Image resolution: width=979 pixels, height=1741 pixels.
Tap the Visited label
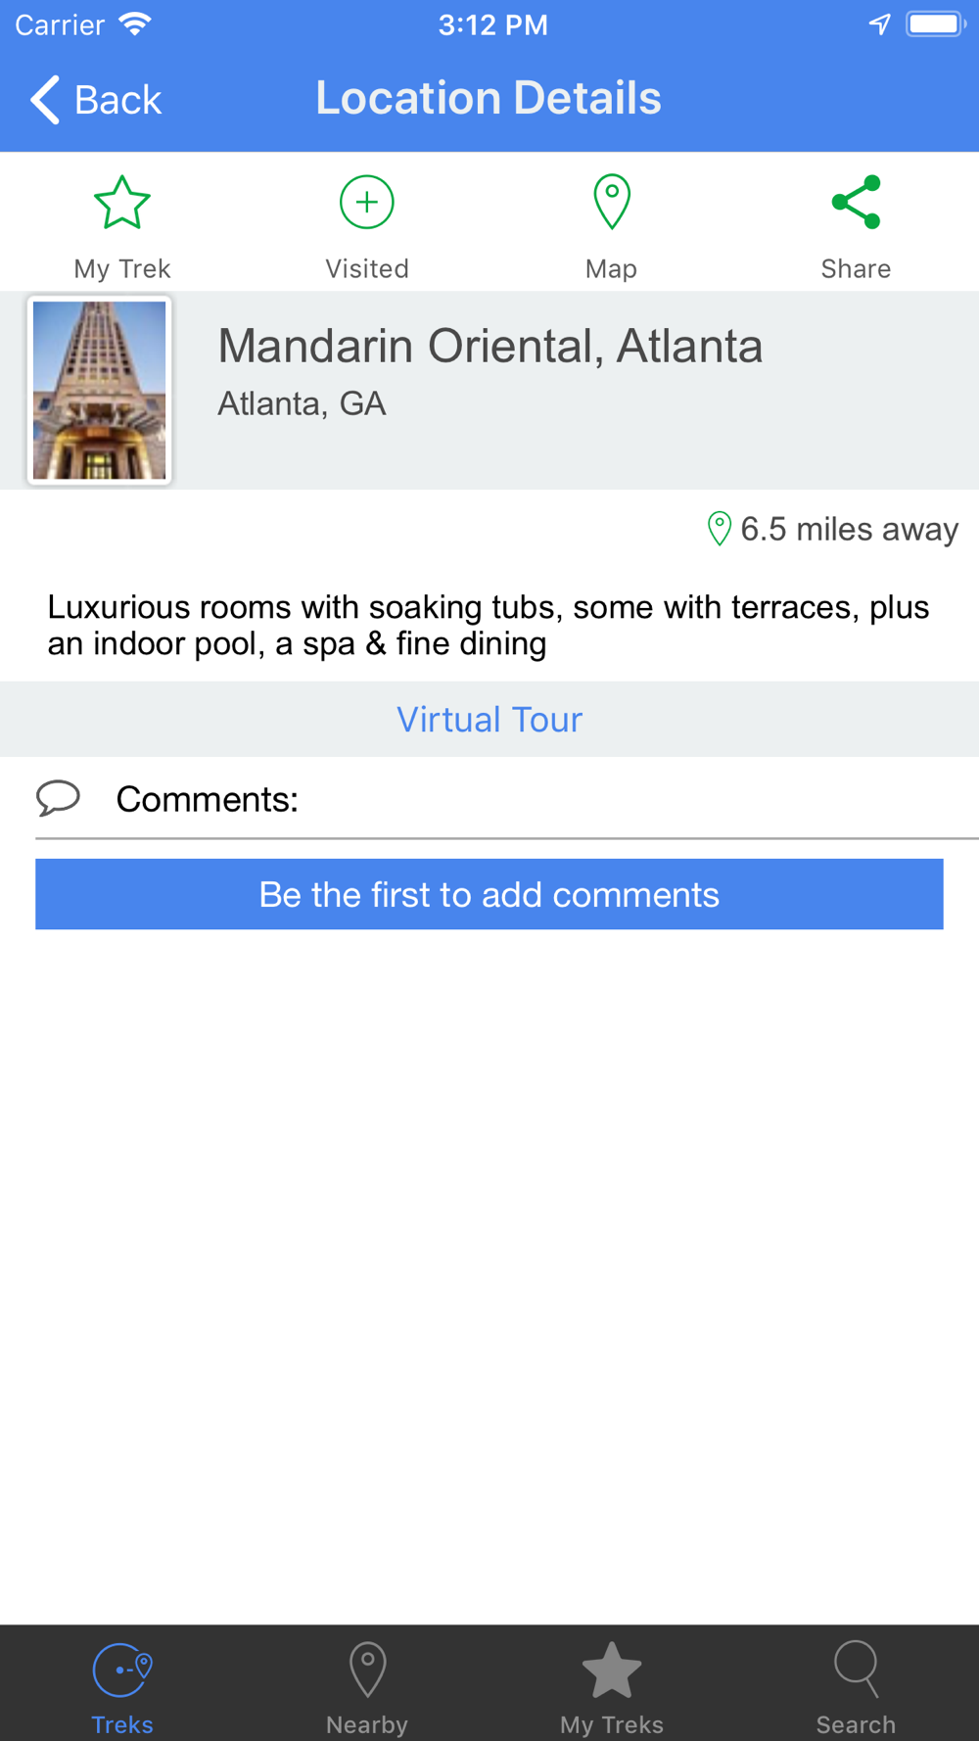367,268
